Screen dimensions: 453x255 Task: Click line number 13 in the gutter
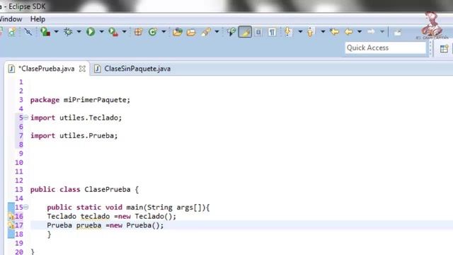click(x=19, y=189)
